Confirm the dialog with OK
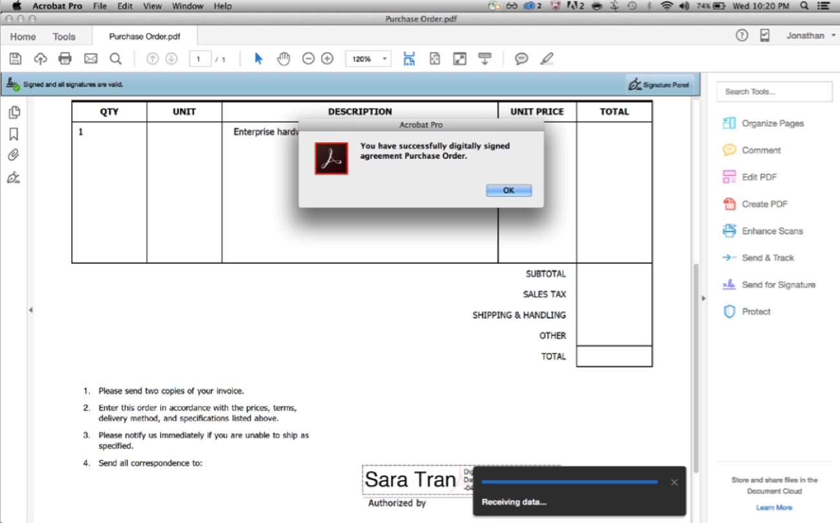The image size is (840, 523). click(x=509, y=190)
